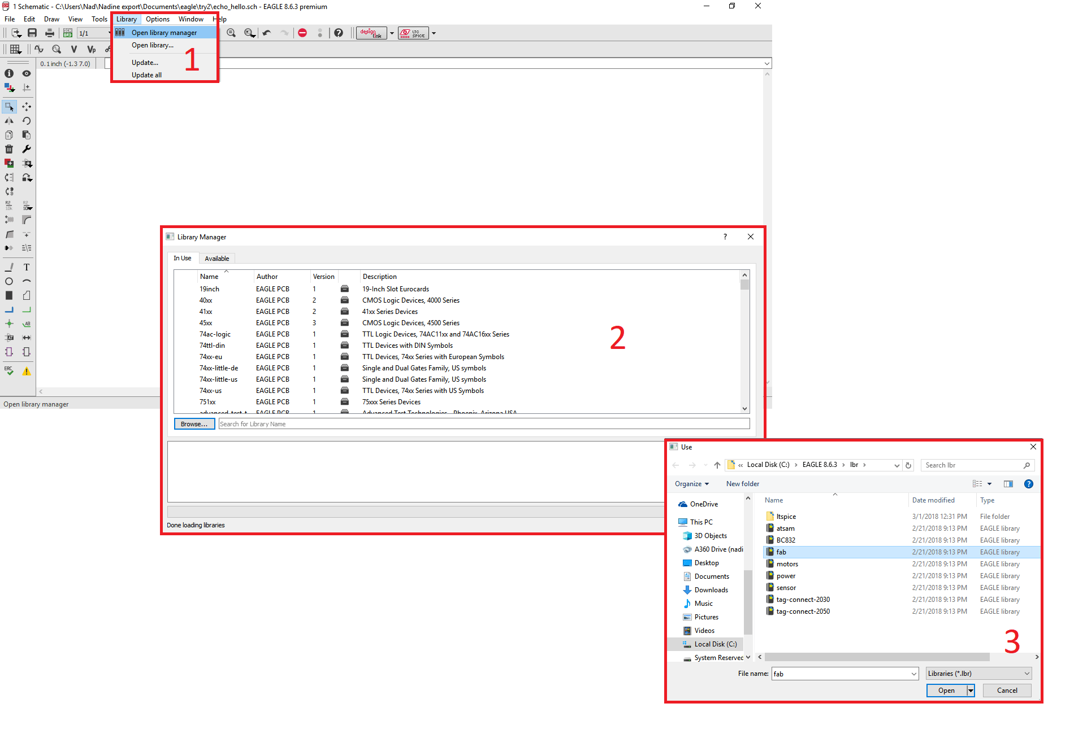Click the Up directory arrow in Use dialog
Viewport: 1074px width, 734px height.
pyautogui.click(x=717, y=465)
